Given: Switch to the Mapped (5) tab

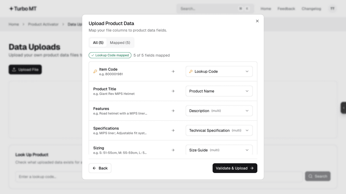Looking at the screenshot, I should pyautogui.click(x=120, y=43).
